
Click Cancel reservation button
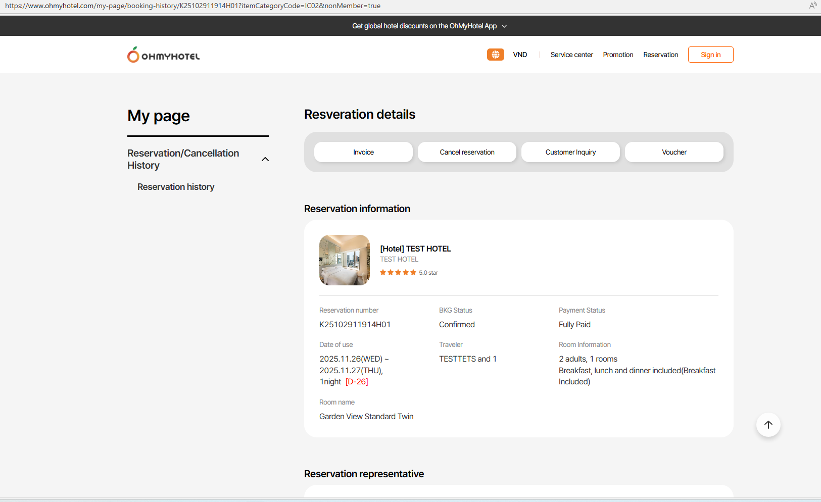pos(467,152)
